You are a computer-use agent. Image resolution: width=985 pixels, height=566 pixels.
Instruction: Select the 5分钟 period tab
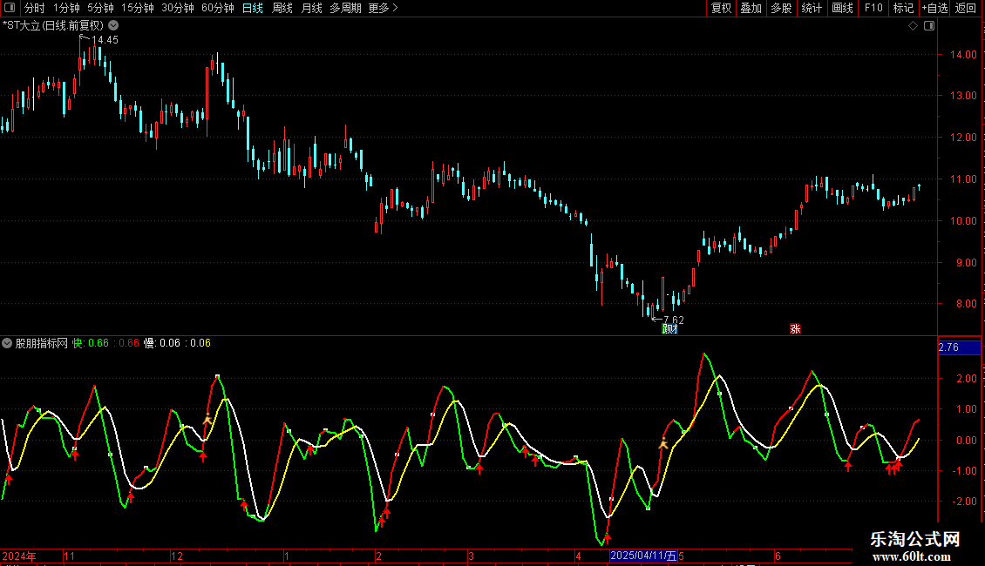tap(100, 8)
